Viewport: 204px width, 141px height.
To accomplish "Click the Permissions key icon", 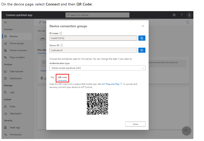I will [x=5, y=134].
